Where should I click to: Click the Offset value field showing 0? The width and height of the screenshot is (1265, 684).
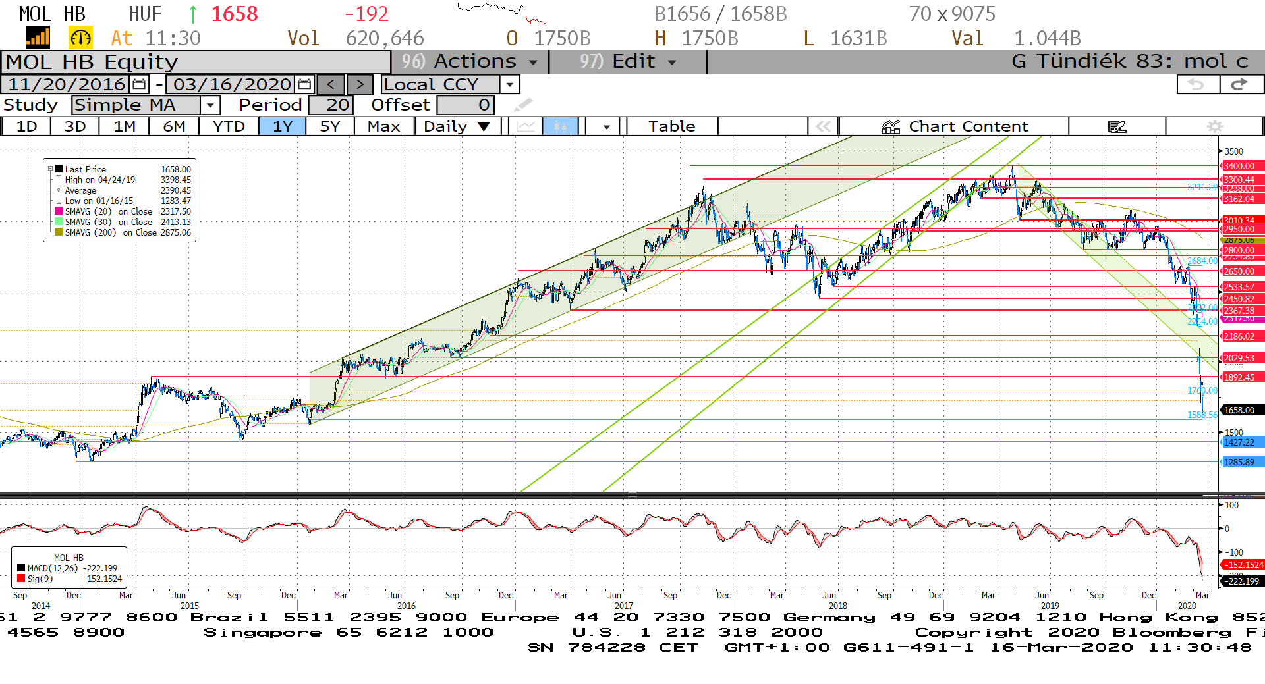(465, 105)
